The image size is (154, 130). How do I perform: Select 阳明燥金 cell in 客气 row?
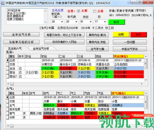point(50,113)
